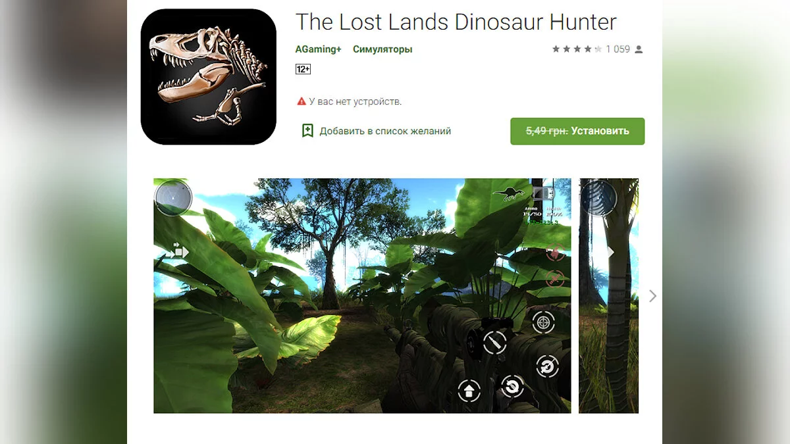Click the game title The Lost Lands Dinosaur Hunter
Image resolution: width=790 pixels, height=444 pixels.
tap(456, 22)
